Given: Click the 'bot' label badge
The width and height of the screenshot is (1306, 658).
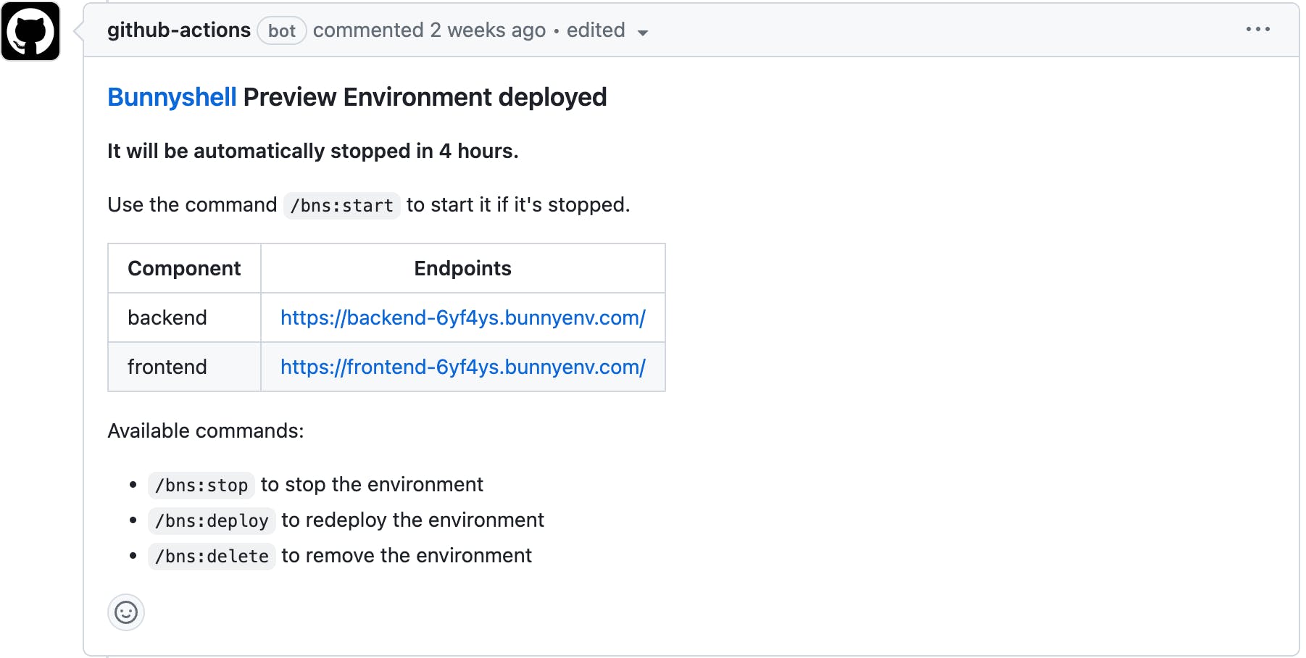Looking at the screenshot, I should 282,30.
